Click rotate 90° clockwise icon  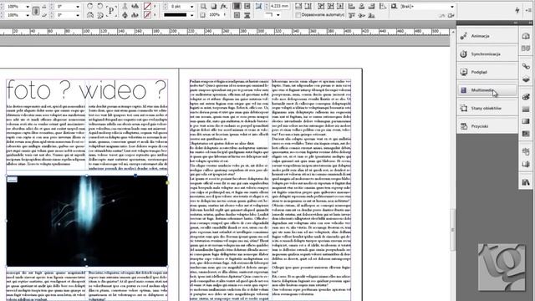pos(90,6)
